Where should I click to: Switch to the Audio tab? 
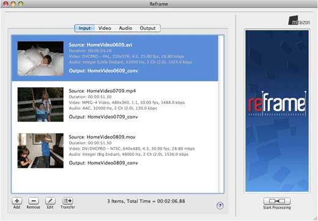point(125,28)
